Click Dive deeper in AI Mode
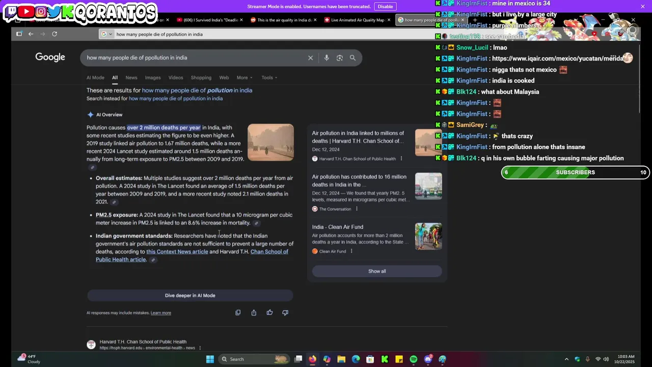 (x=190, y=296)
